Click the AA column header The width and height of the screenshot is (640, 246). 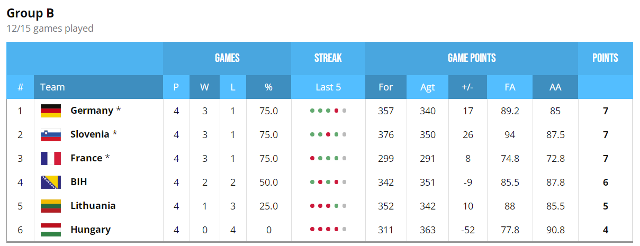[555, 87]
